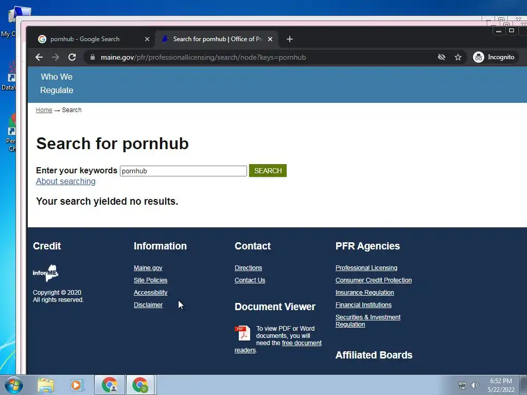
Task: Open Professional Licensing agency link
Action: (x=366, y=268)
